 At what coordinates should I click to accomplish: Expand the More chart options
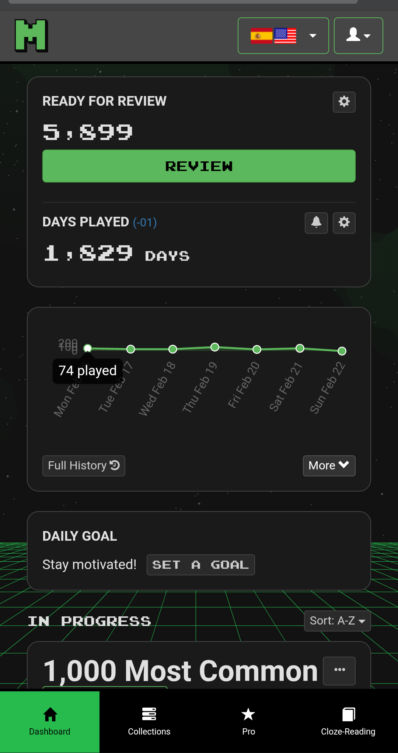[x=329, y=466]
